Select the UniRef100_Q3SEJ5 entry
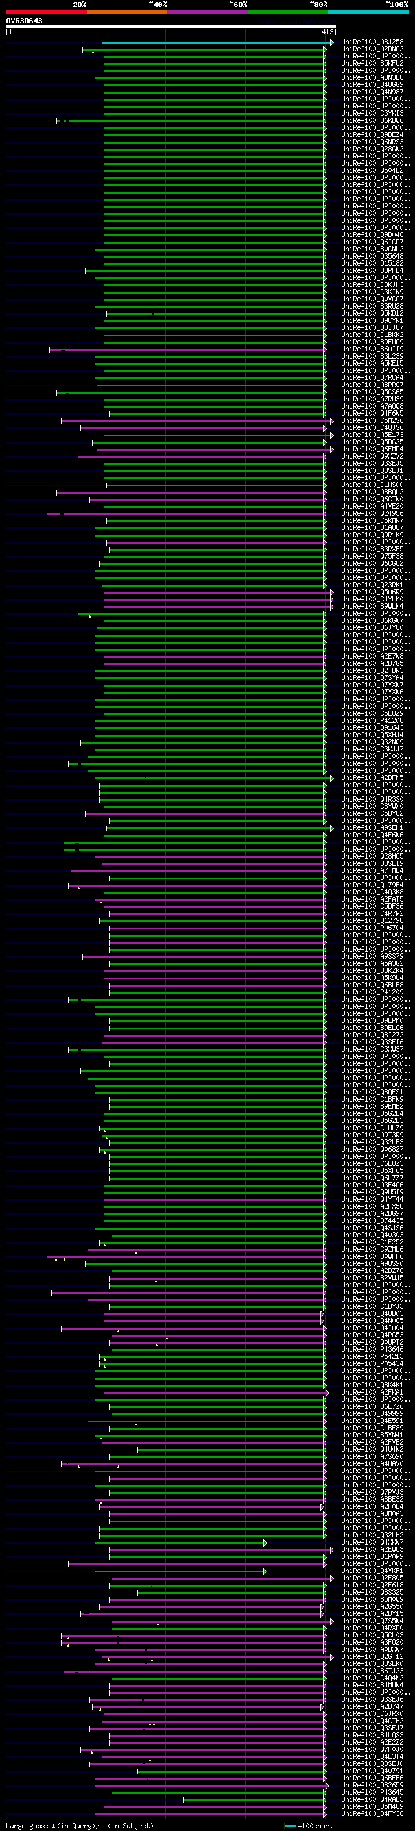The image size is (415, 1831). (372, 464)
